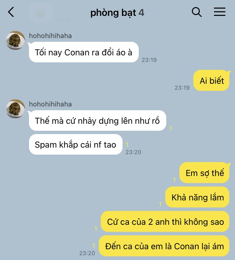
Task: Tap the Khả năng lắm bubble
Action: tap(197, 197)
